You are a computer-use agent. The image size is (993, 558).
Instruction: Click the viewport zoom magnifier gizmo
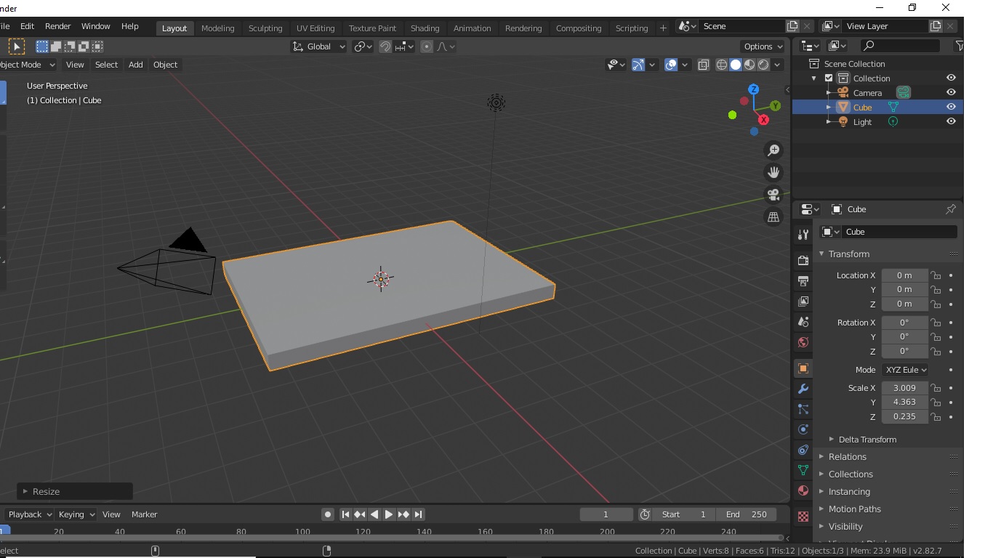[x=773, y=150]
